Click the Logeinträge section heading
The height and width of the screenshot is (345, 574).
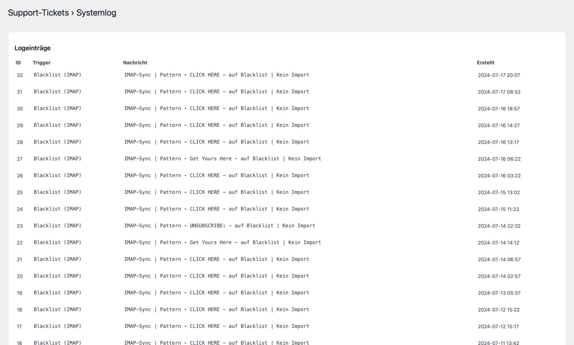[33, 48]
